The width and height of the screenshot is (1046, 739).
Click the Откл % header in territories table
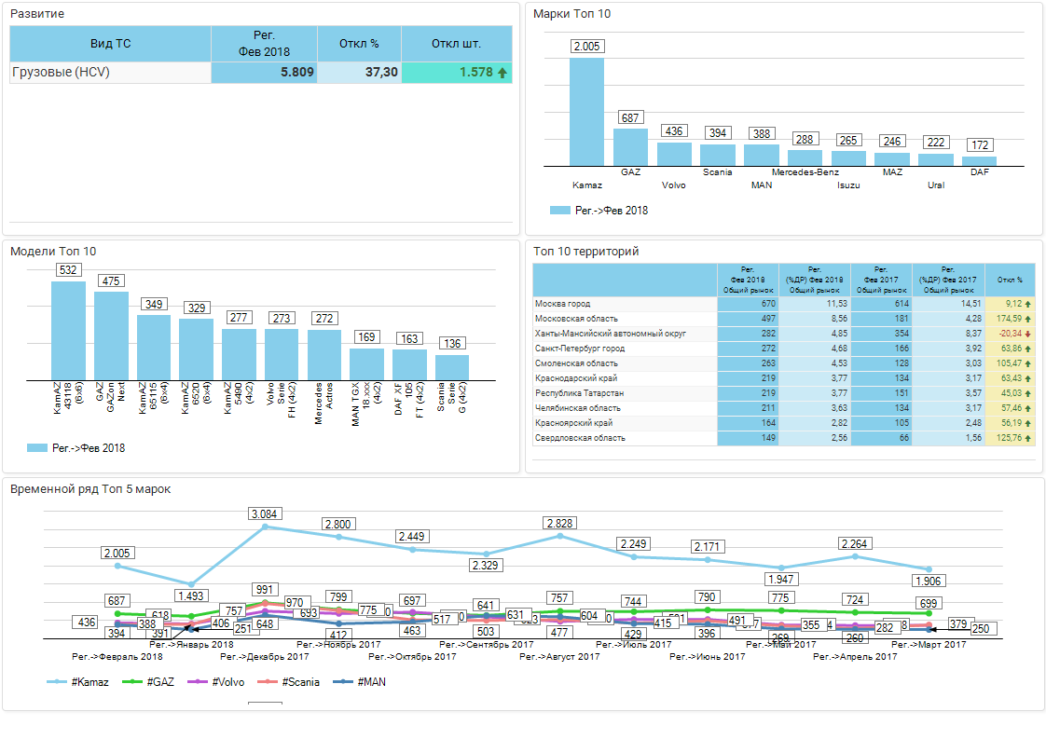coord(1010,281)
